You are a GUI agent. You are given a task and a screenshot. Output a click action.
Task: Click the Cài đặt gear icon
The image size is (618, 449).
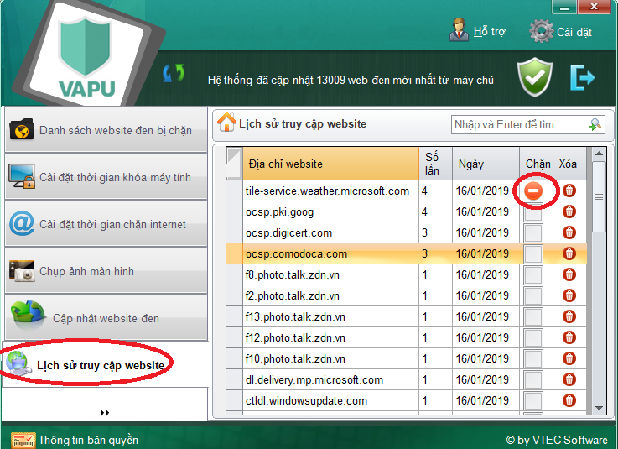[x=542, y=31]
